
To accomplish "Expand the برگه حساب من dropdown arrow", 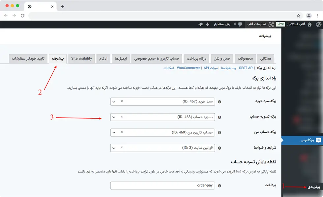I will pyautogui.click(x=114, y=133).
